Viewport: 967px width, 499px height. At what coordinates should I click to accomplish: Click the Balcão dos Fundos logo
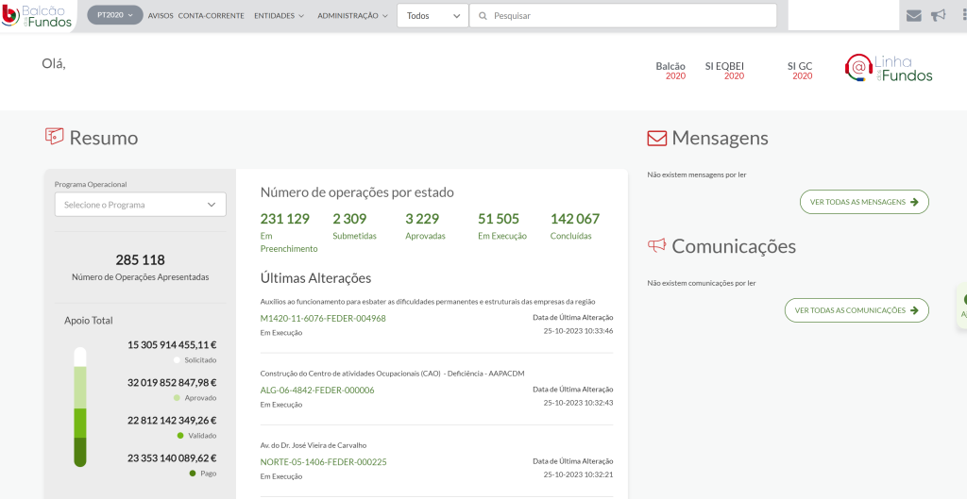(37, 15)
